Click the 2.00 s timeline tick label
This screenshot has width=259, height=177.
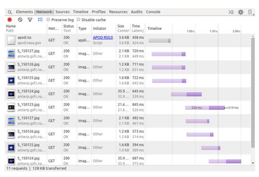pos(236,31)
